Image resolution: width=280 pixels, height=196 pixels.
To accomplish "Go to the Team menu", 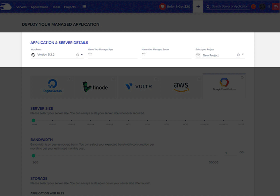I will coord(56,7).
